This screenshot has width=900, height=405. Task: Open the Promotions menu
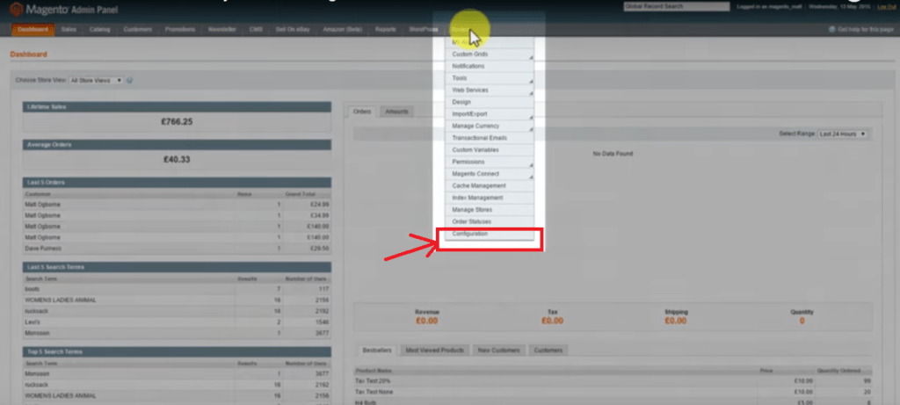pyautogui.click(x=179, y=29)
